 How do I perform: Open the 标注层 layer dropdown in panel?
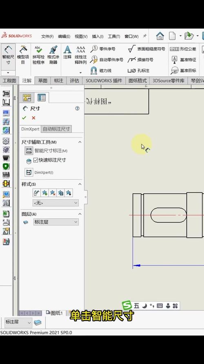coord(56,222)
